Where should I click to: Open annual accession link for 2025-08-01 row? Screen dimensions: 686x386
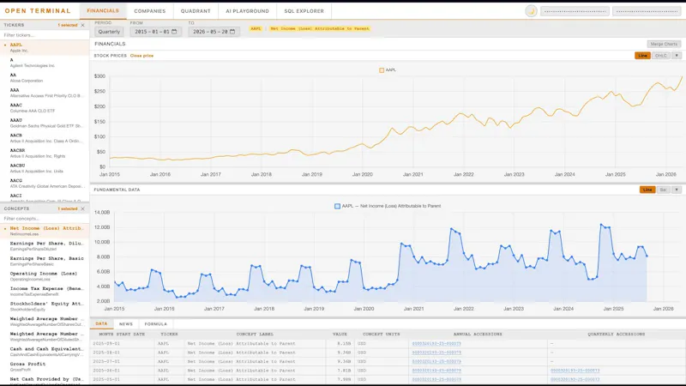[436, 353]
